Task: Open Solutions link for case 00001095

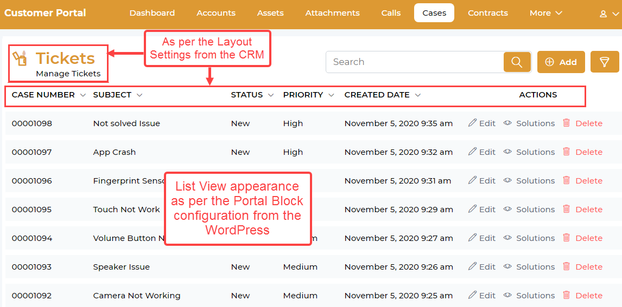Action: point(535,209)
